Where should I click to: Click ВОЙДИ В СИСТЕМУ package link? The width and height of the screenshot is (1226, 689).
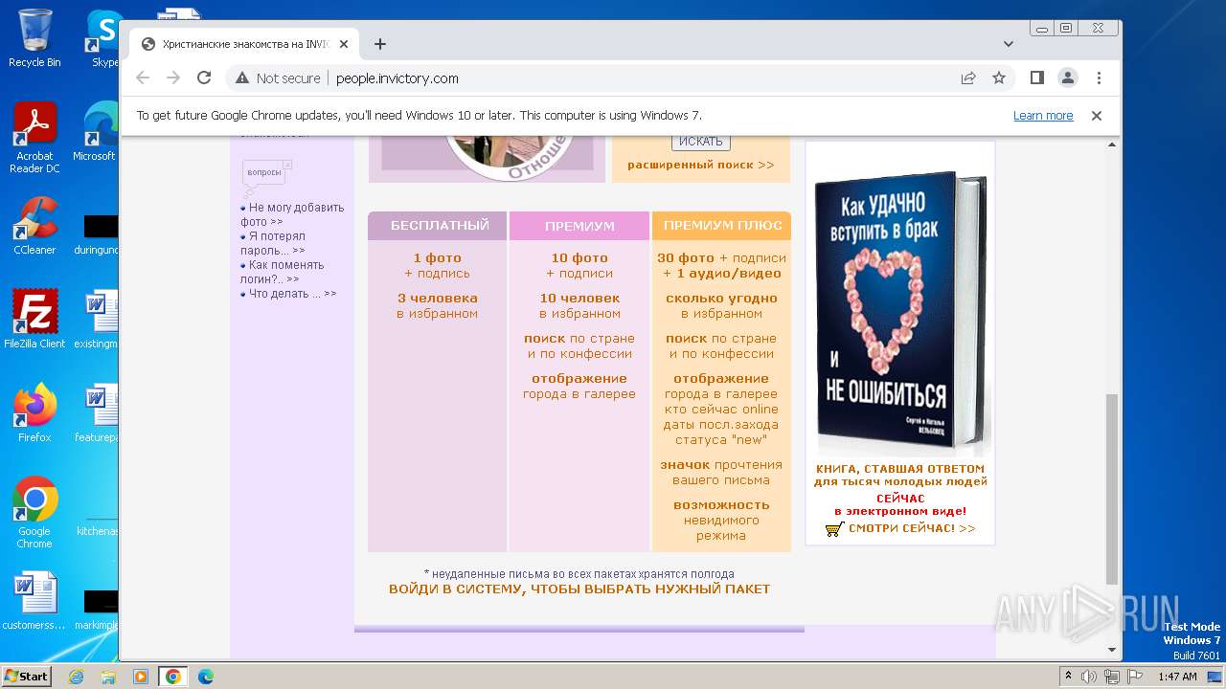(579, 589)
